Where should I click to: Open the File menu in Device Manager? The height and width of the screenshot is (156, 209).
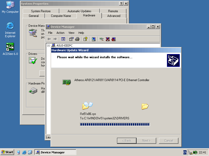click(x=50, y=33)
